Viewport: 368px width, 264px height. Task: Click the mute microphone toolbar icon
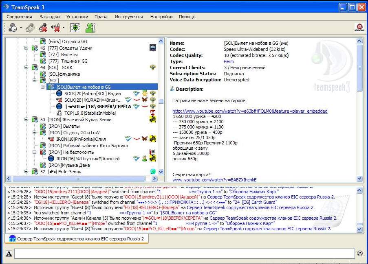click(x=43, y=28)
